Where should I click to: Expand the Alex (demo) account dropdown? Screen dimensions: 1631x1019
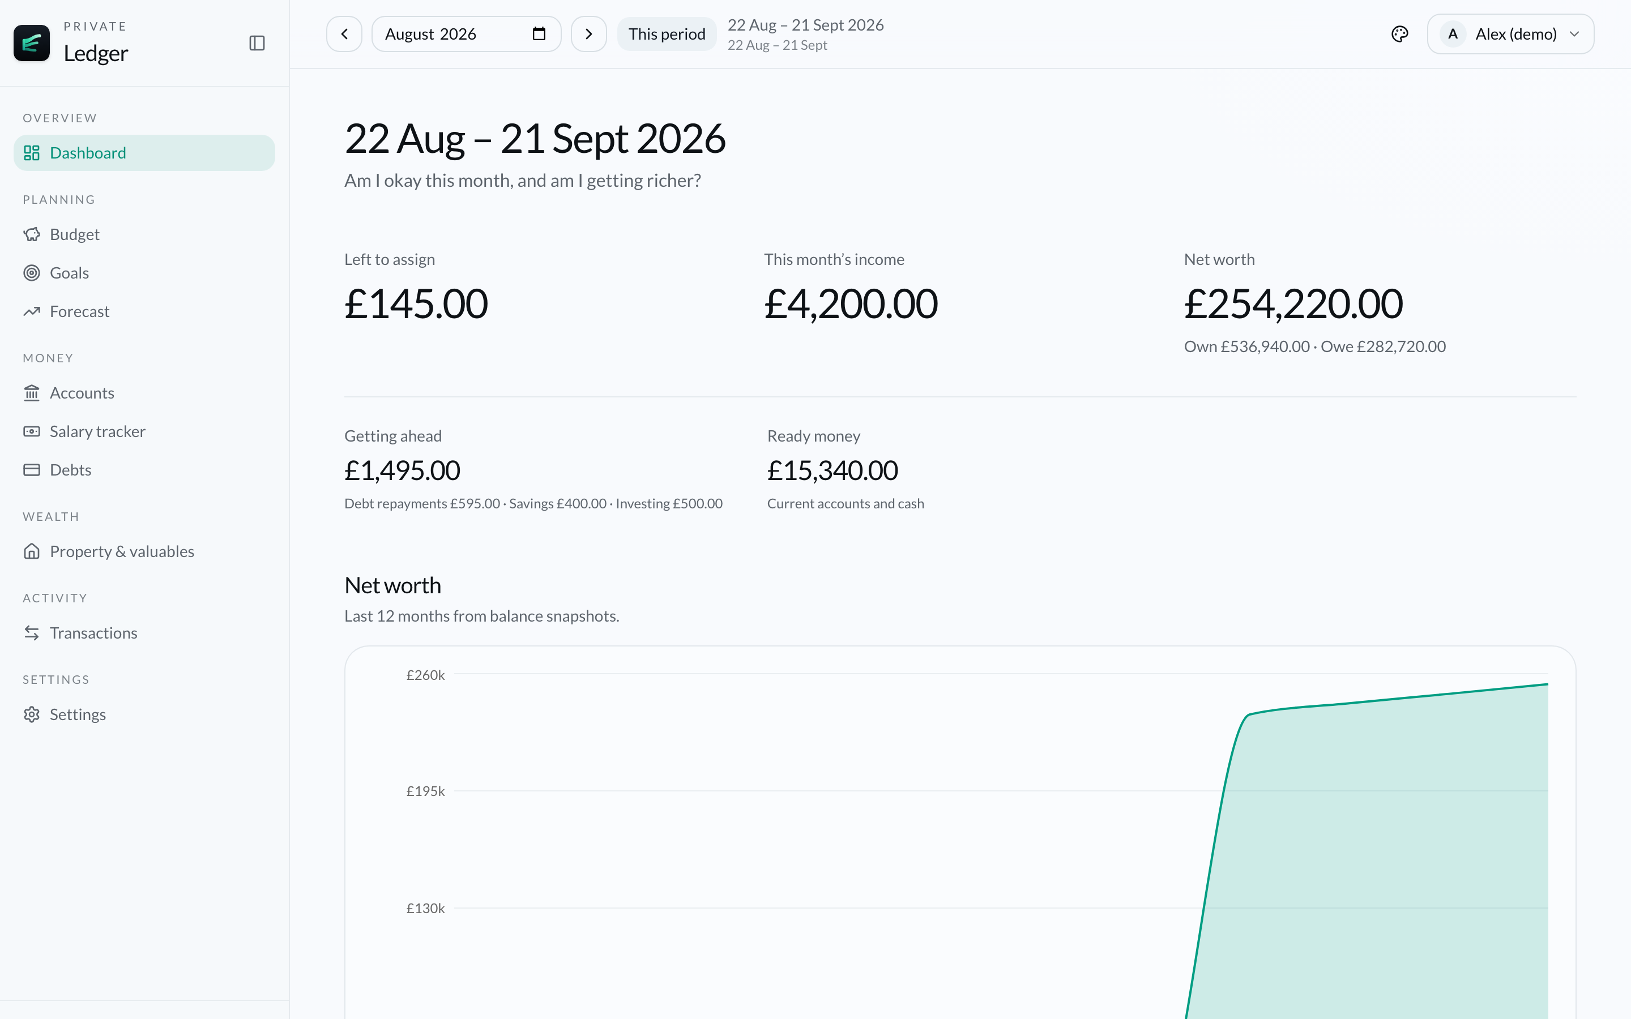pyautogui.click(x=1510, y=34)
